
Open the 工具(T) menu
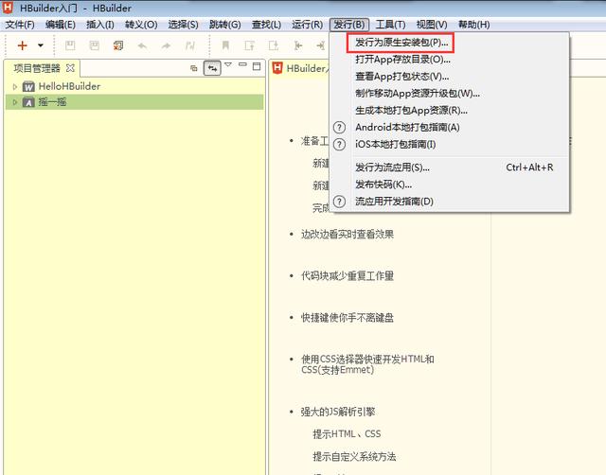pos(390,25)
